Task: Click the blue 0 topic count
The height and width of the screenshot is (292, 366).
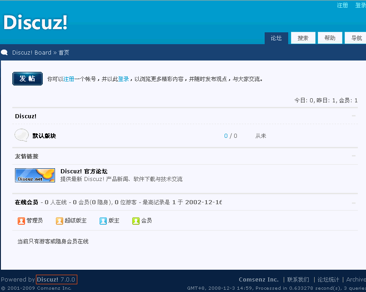Action: point(226,136)
